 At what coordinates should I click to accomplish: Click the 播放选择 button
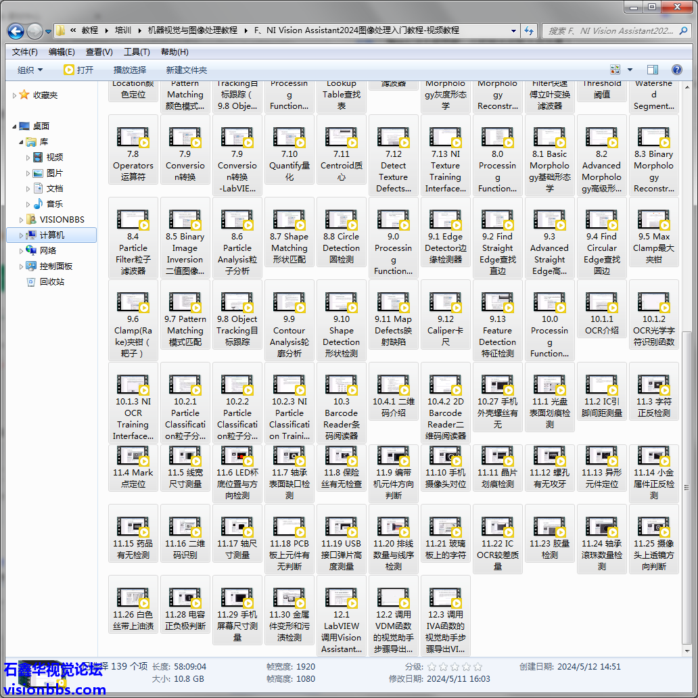click(x=130, y=70)
